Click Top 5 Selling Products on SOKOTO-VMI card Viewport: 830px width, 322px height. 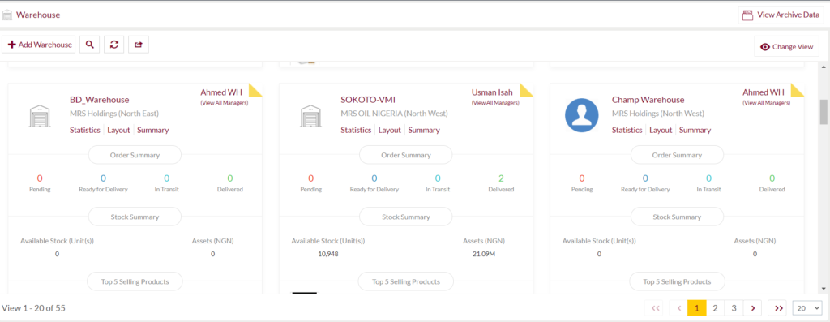point(406,281)
